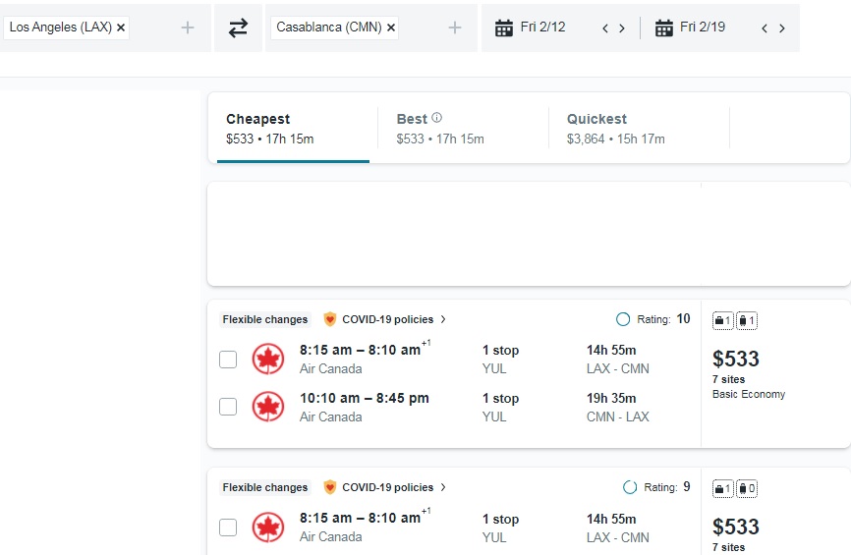Move return date one day later

(x=782, y=28)
